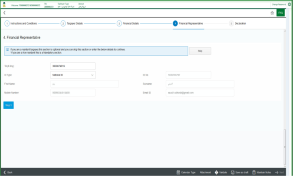Jump to the Declaration step
The image size is (293, 176).
[x=231, y=23]
